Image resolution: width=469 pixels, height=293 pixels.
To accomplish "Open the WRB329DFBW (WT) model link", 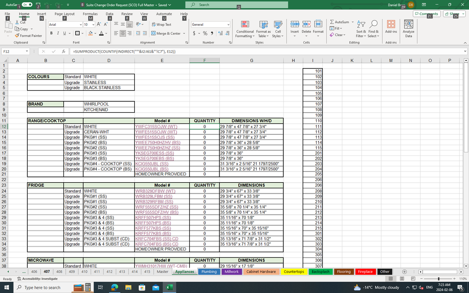I will click(155, 191).
